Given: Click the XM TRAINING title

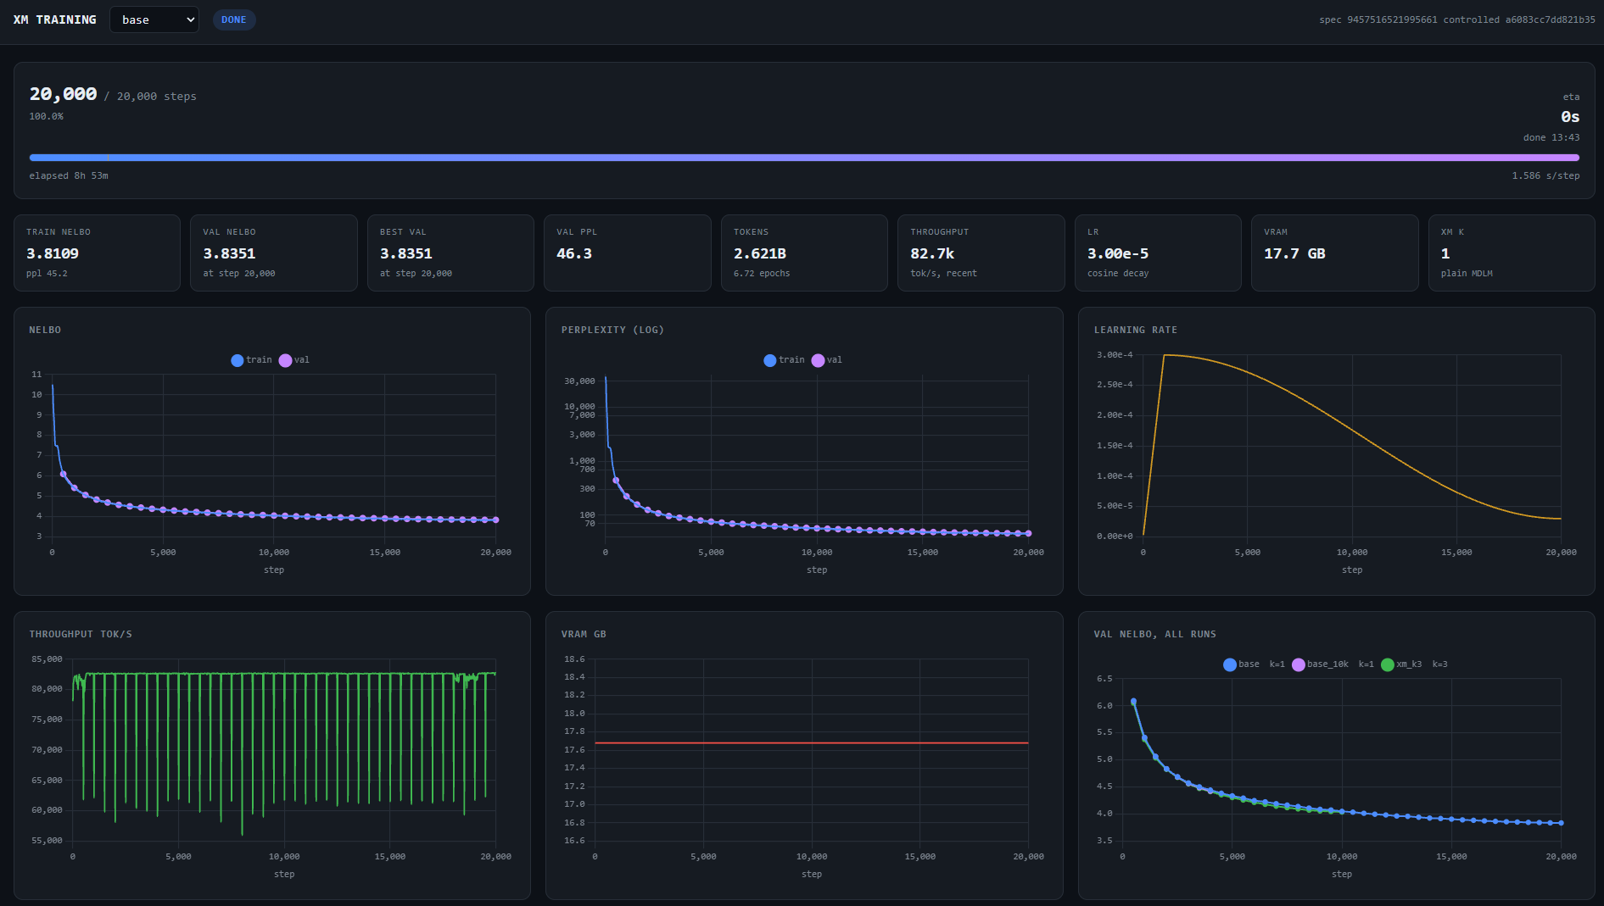Looking at the screenshot, I should [55, 19].
